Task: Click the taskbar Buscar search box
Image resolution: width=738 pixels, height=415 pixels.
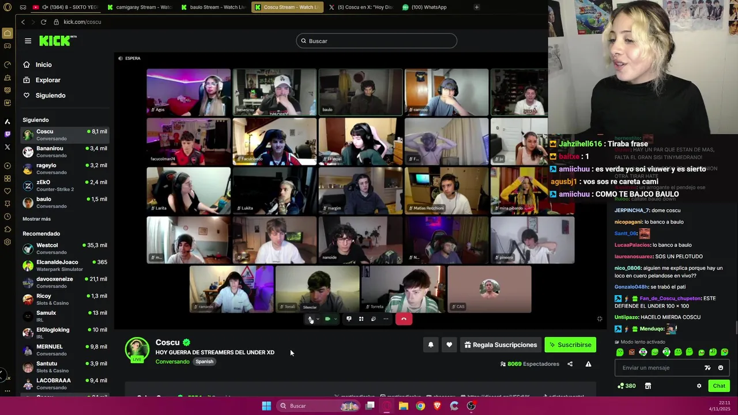Action: (318, 406)
